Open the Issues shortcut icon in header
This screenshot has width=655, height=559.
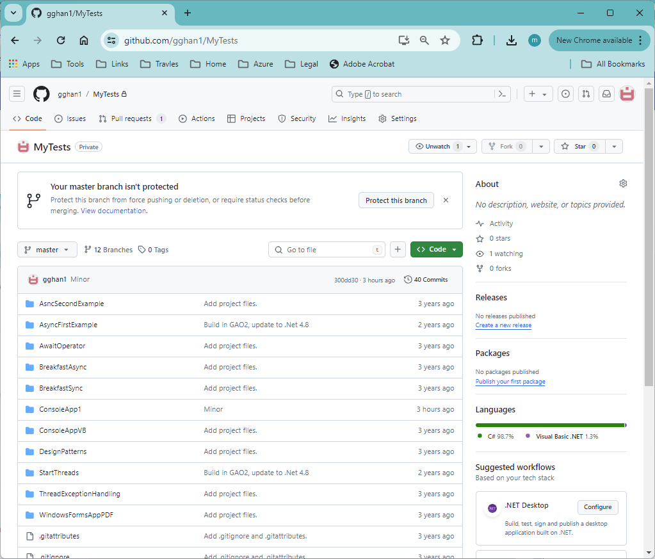coord(565,94)
